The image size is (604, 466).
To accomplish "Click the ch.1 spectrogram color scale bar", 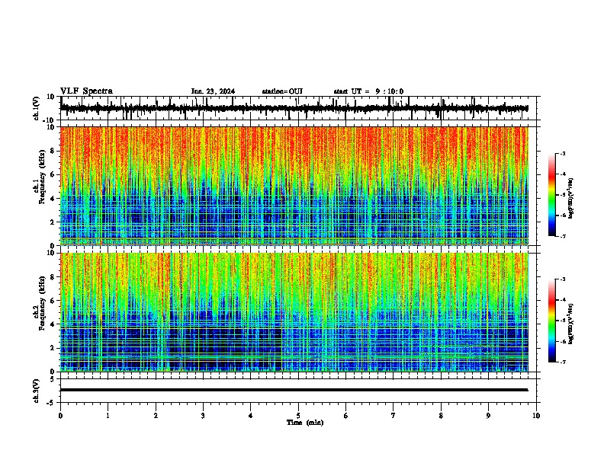I will 552,195.
